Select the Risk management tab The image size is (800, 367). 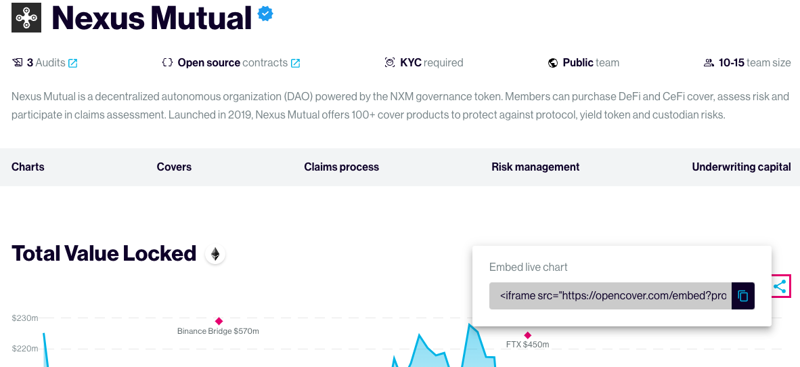(535, 167)
